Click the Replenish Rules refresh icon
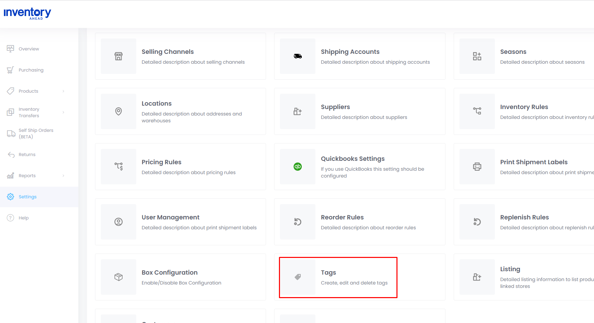 pos(477,222)
